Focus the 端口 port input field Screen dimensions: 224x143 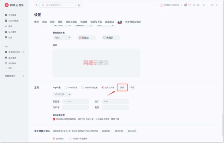pyautogui.click(x=115, y=102)
